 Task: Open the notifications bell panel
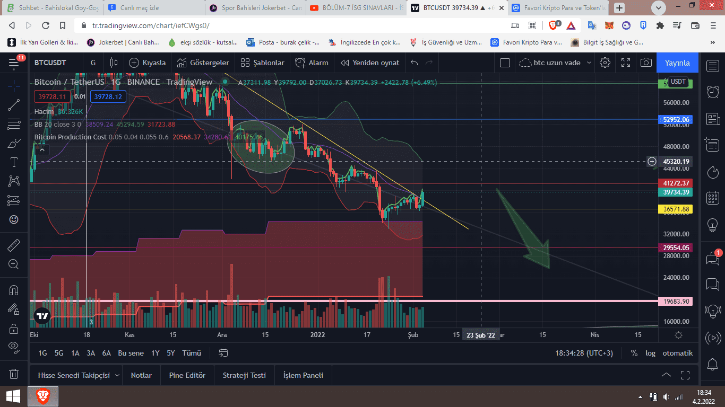pyautogui.click(x=713, y=364)
